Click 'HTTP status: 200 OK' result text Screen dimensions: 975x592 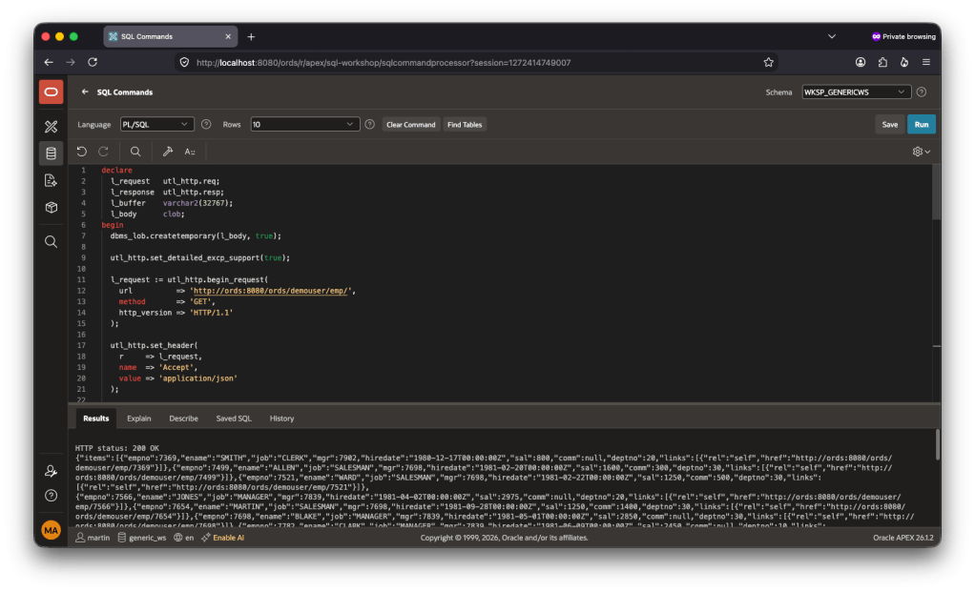tap(117, 448)
